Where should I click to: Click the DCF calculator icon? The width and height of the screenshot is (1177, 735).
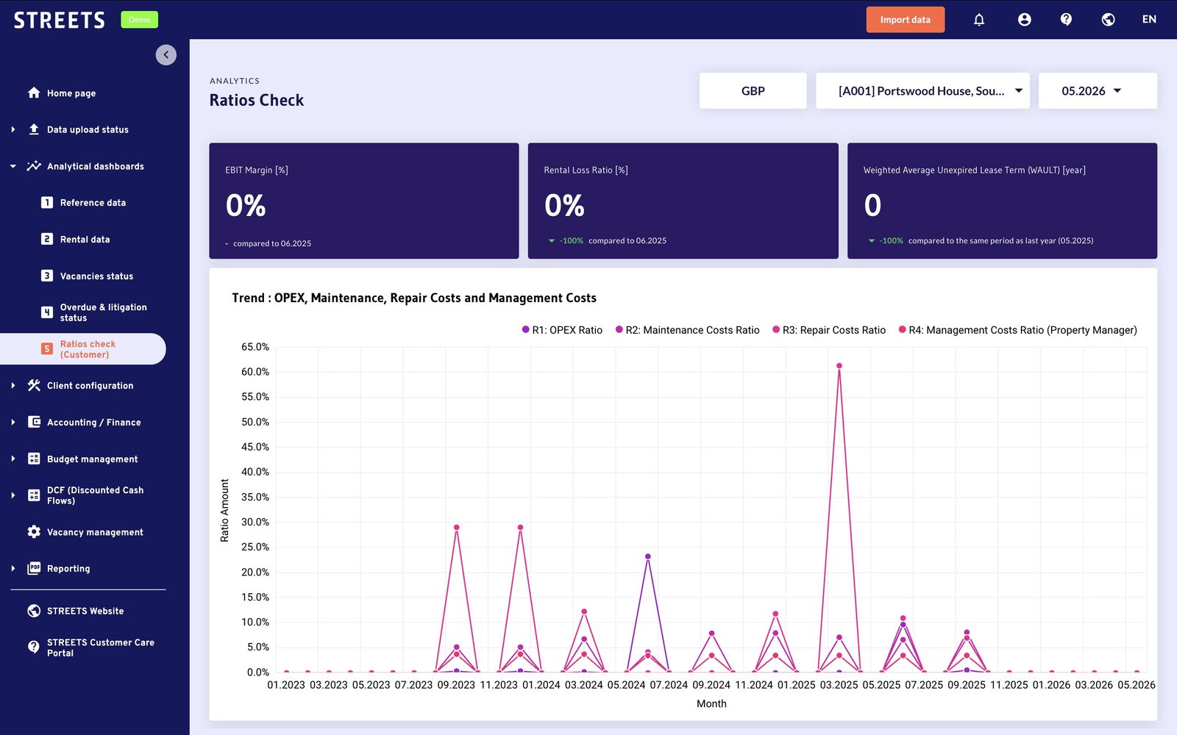click(34, 495)
